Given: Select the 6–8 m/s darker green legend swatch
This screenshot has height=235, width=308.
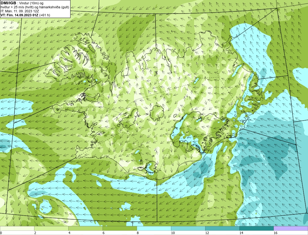Looking at the screenshot, I should coord(120,228).
